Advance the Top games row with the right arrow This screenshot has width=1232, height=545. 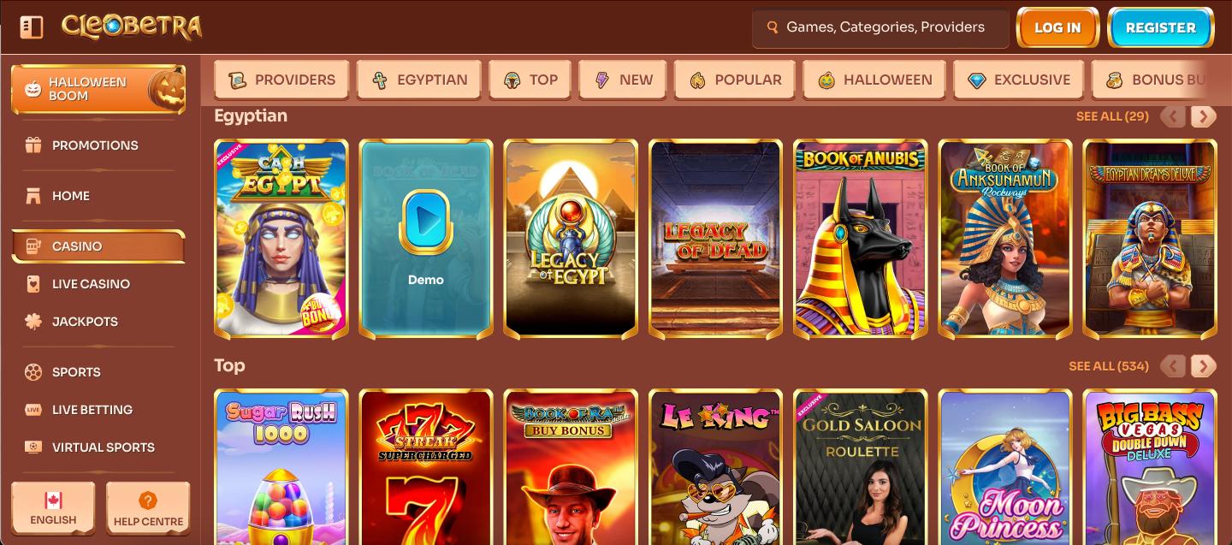point(1203,366)
